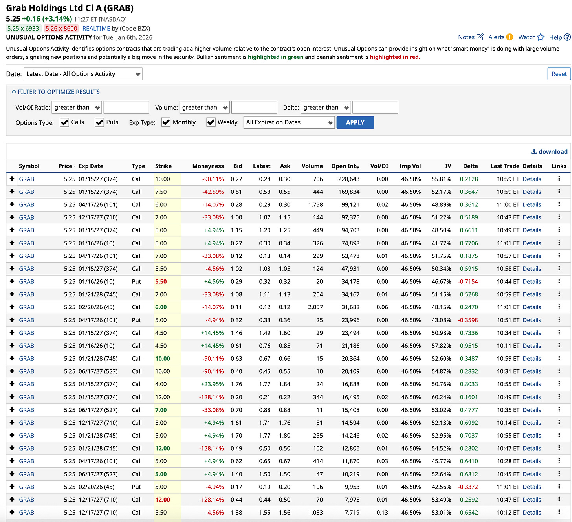Click the Volume value field
572x522 pixels.
pos(254,107)
